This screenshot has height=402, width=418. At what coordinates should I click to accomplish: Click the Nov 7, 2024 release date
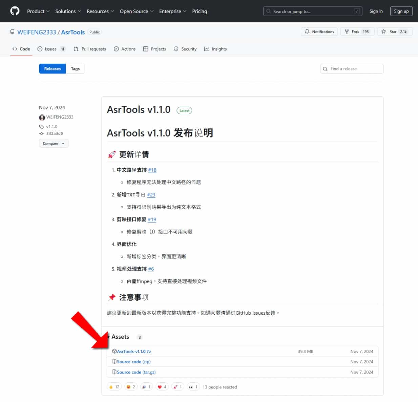(x=52, y=107)
